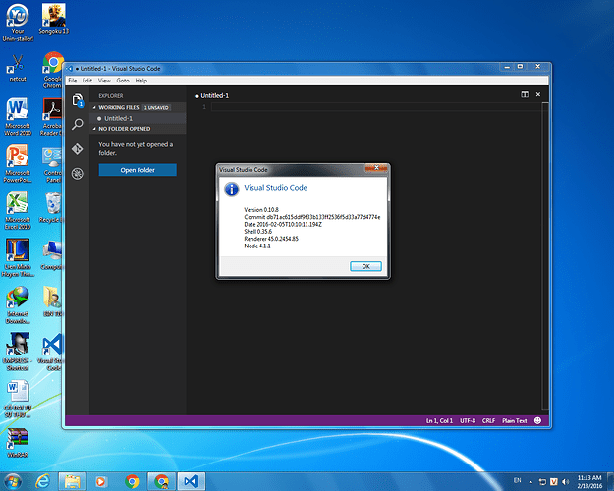The image size is (614, 491).
Task: Click the Renderer 45.0.2454.85 text
Action: click(271, 238)
